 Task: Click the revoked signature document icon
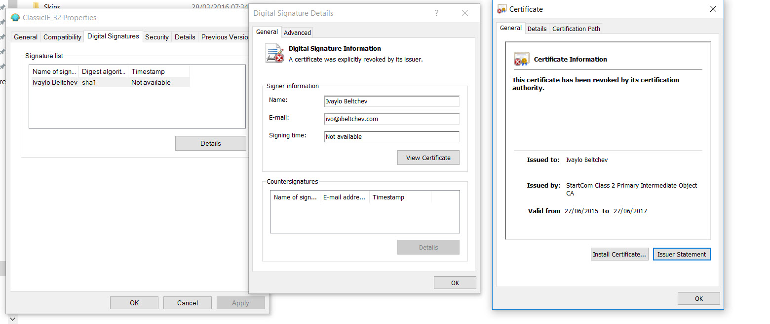pyautogui.click(x=274, y=53)
